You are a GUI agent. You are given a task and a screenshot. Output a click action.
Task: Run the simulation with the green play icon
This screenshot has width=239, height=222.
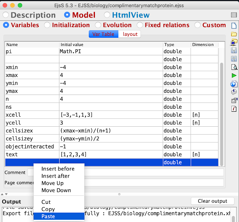point(234,75)
